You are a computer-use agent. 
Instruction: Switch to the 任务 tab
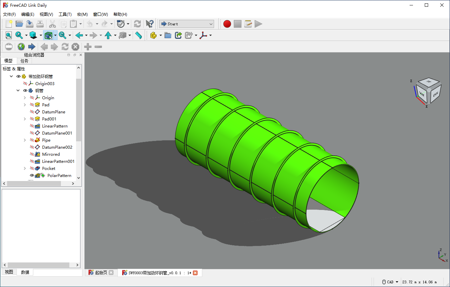pos(25,61)
